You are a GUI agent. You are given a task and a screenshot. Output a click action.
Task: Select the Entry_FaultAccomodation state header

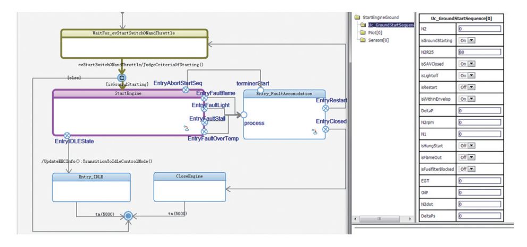tap(285, 93)
